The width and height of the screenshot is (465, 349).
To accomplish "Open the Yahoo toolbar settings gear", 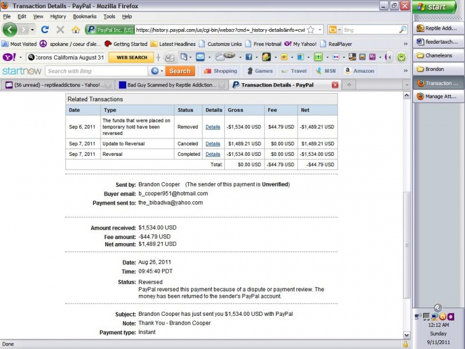I will [401, 57].
